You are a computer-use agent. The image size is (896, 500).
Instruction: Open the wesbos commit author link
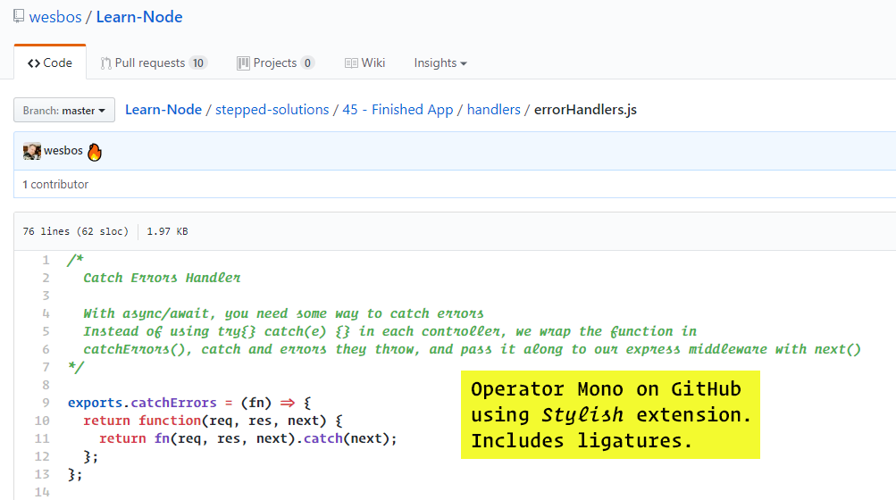coord(63,151)
